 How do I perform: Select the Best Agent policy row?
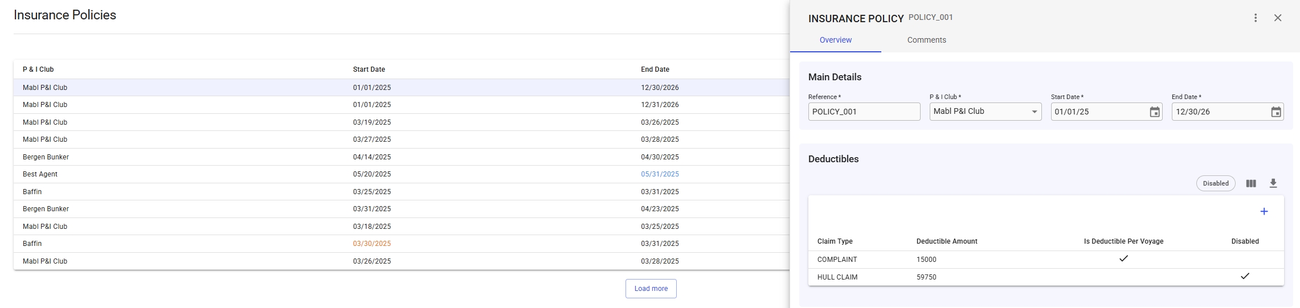click(40, 174)
